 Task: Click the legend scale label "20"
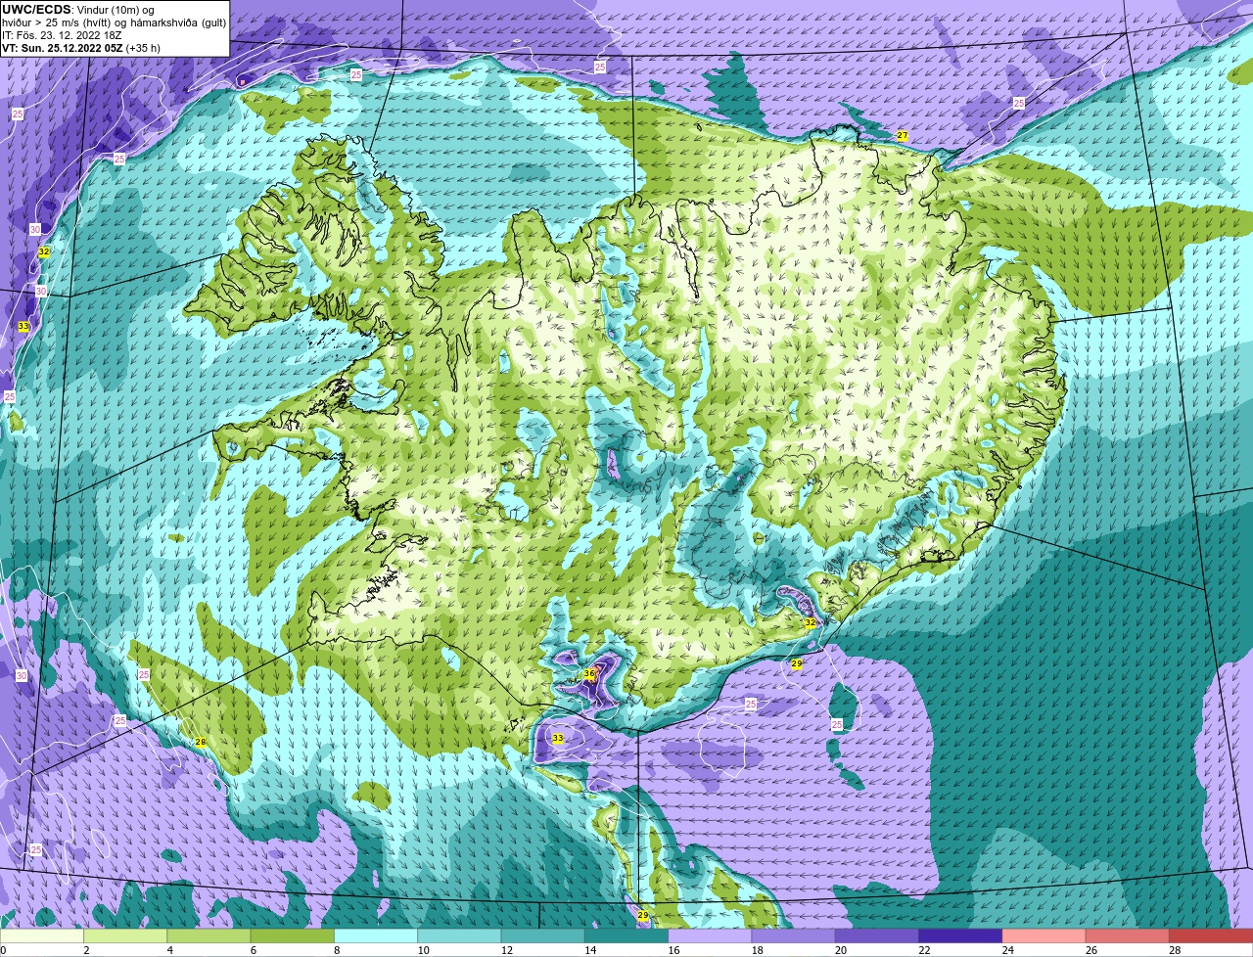(x=841, y=950)
